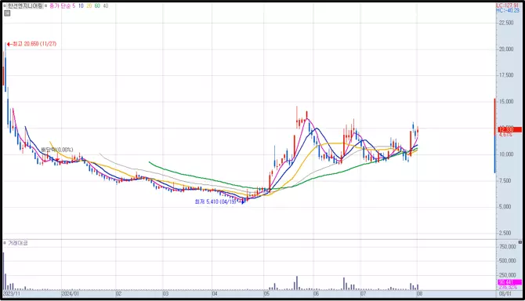This screenshot has height=301, width=525.
Task: Toggle the 10-day moving average legend
Action: pyautogui.click(x=81, y=6)
